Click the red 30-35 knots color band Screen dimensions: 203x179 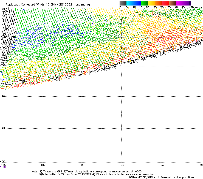pos(166,3)
